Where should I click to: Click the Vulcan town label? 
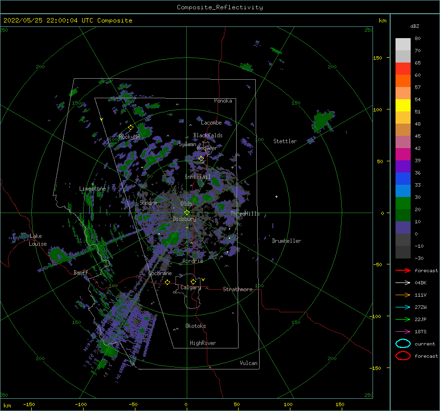pyautogui.click(x=249, y=363)
